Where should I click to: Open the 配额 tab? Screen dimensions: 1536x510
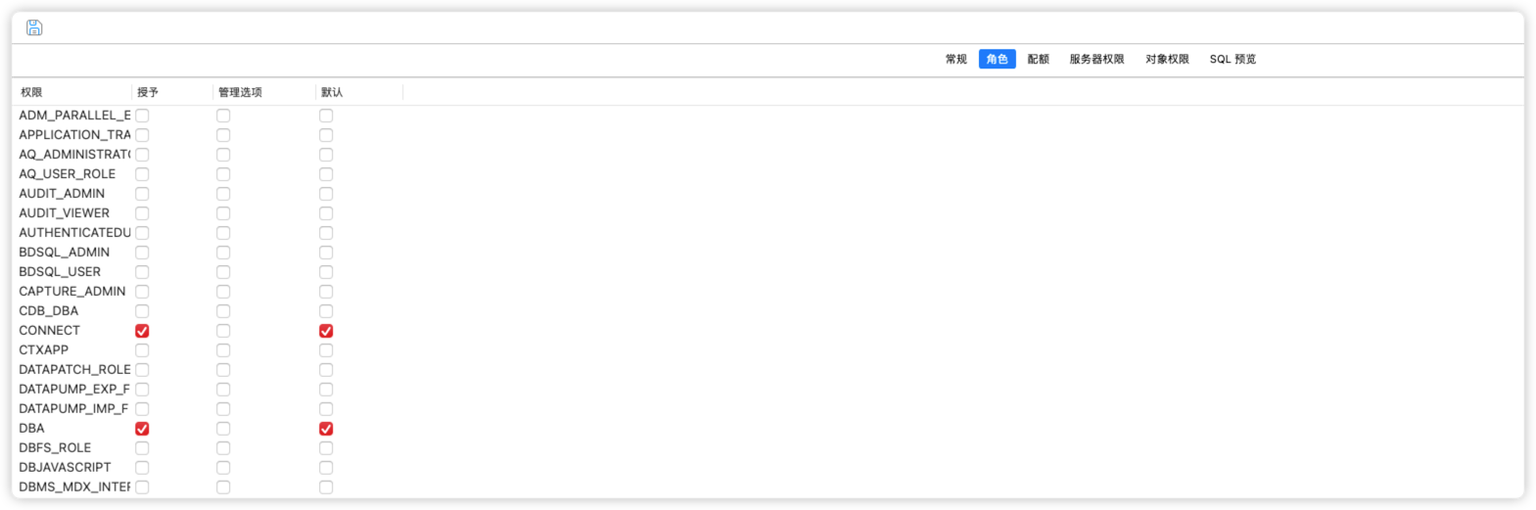point(1038,59)
